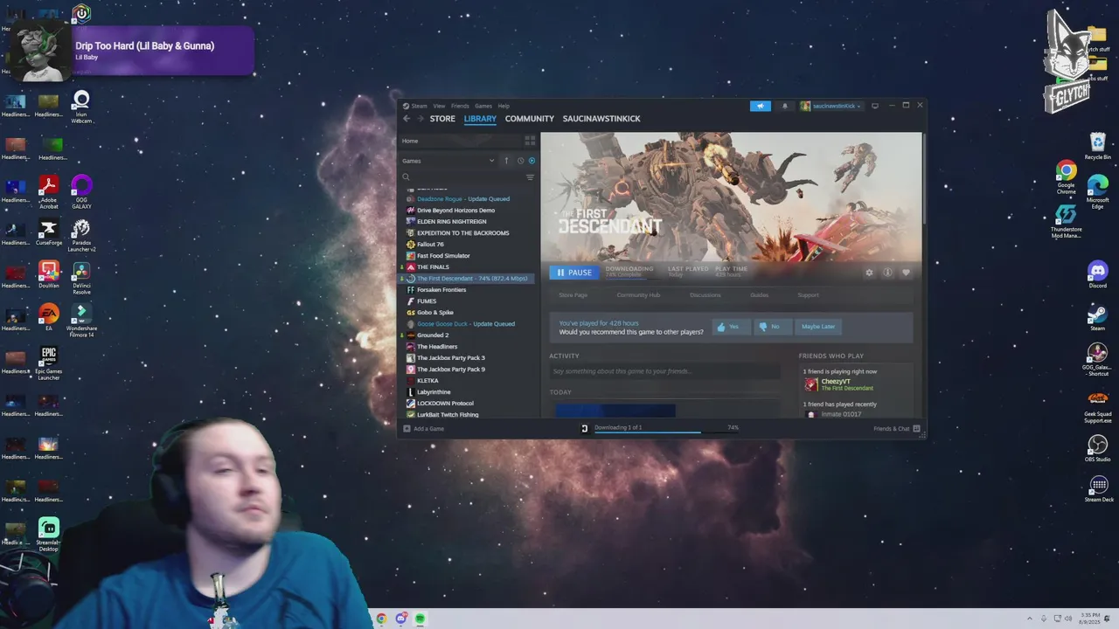This screenshot has height=629, width=1119.
Task: Click the library search magnifier icon
Action: click(406, 177)
